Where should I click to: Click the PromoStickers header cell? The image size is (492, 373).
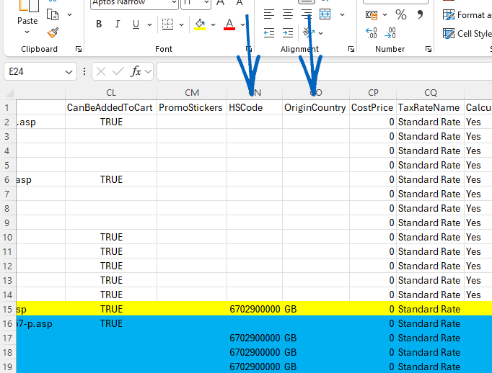pyautogui.click(x=192, y=107)
